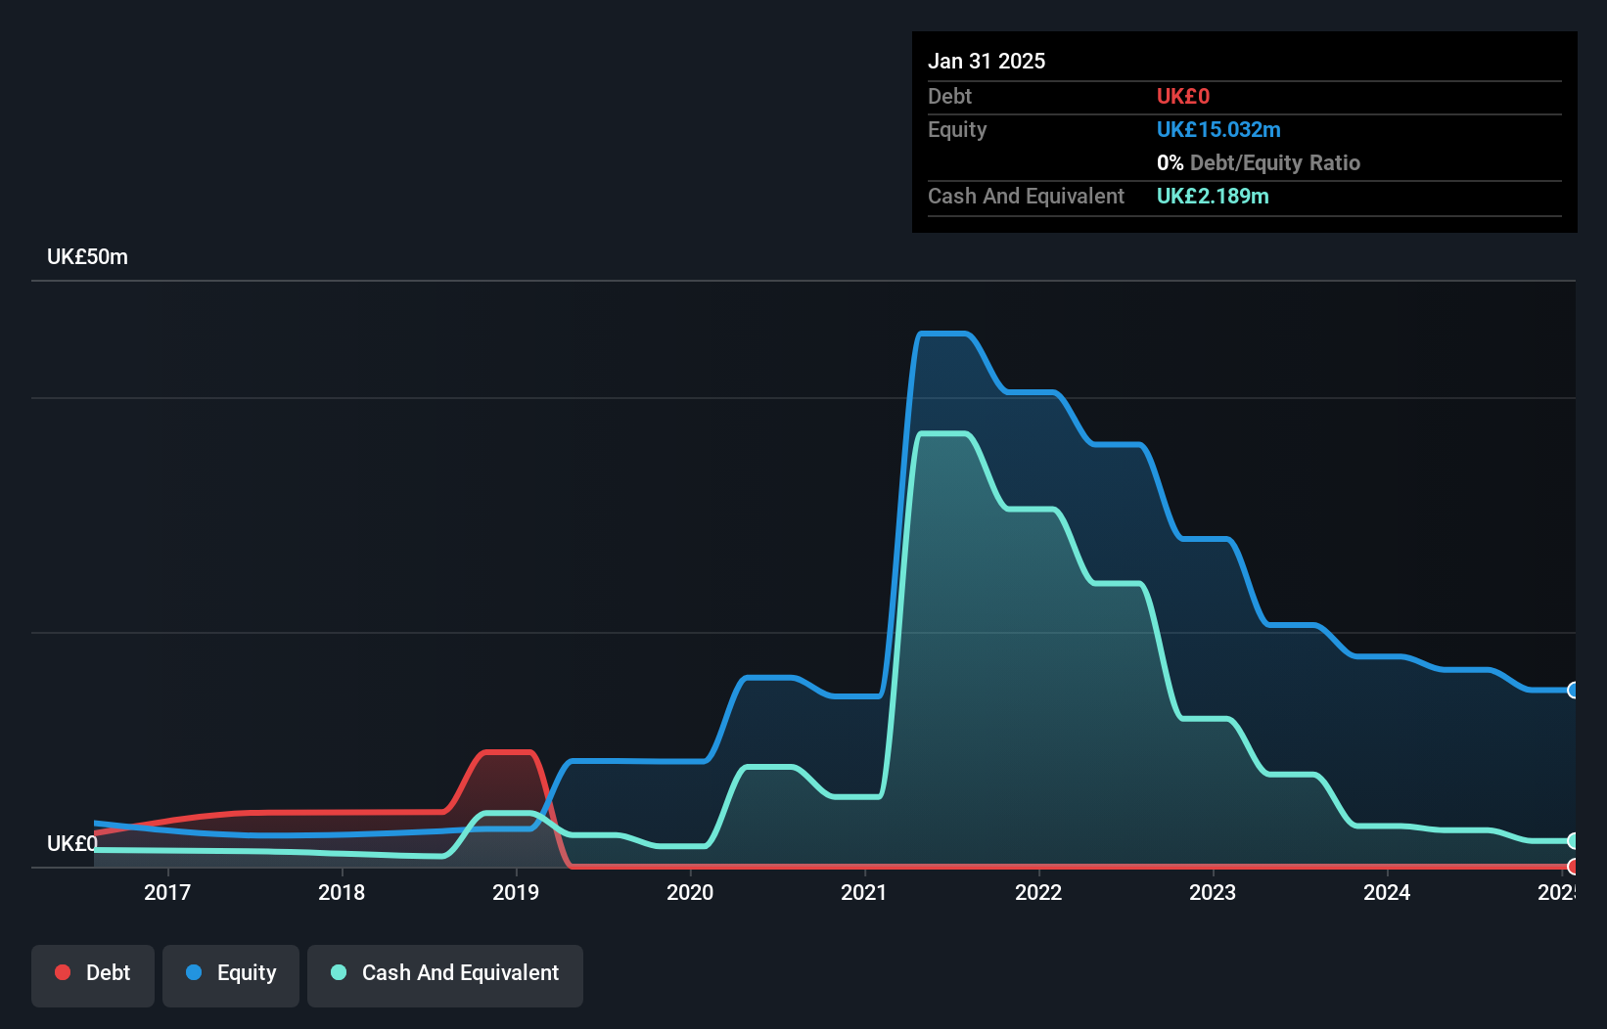Click the UK£2.189m cash value

[x=1213, y=197]
